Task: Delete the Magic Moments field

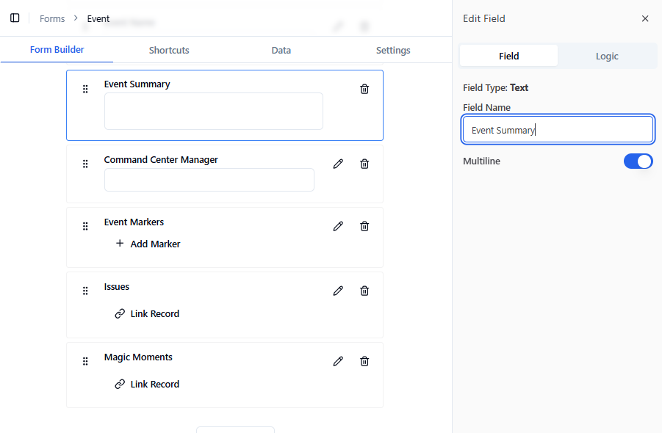Action: tap(364, 361)
